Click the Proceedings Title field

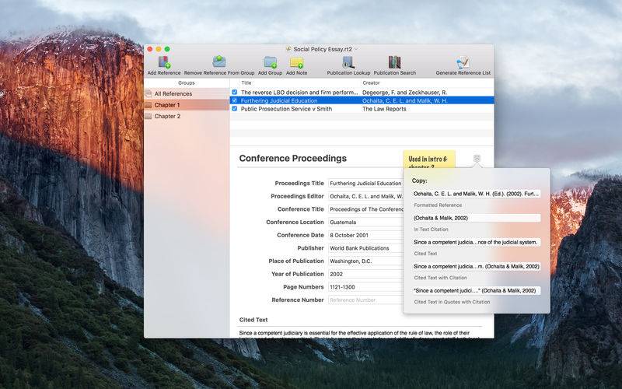[365, 184]
